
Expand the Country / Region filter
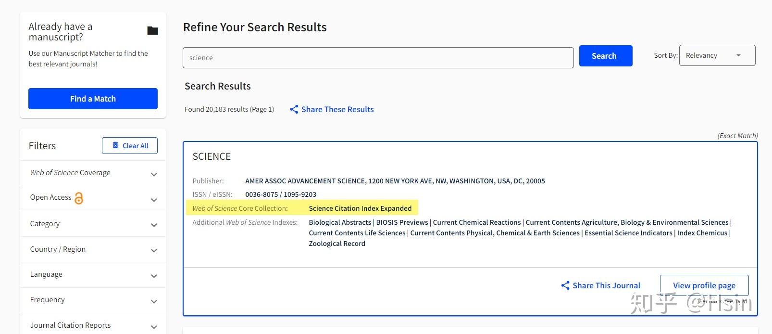pos(154,250)
